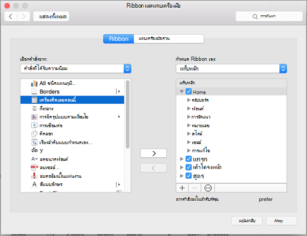This screenshot has height=236, width=307.
Task: Add selected command with right arrow button
Action: click(x=153, y=153)
